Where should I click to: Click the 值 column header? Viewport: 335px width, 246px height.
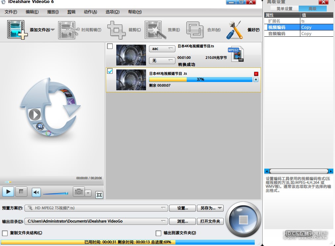click(317, 15)
